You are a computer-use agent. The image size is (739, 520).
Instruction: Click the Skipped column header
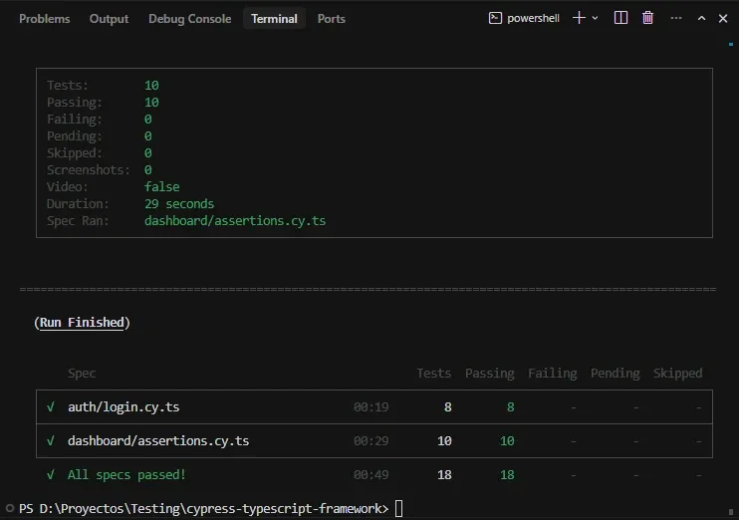pyautogui.click(x=677, y=374)
